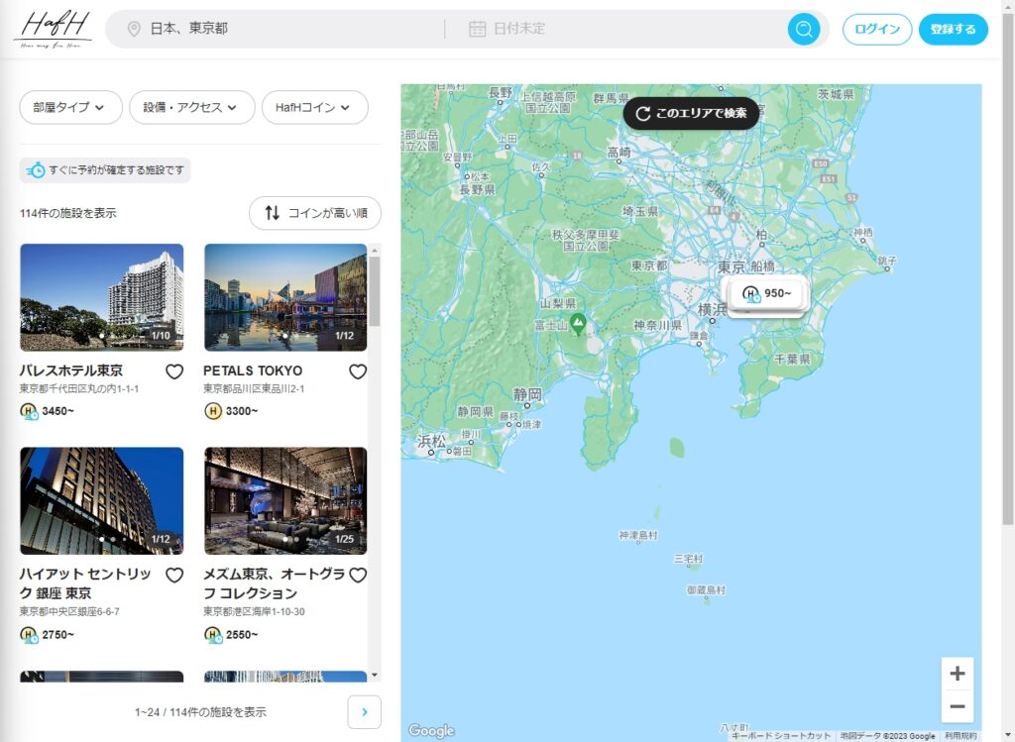Click address 東京都港区海岸1-10-30
Image resolution: width=1015 pixels, height=742 pixels.
click(254, 612)
